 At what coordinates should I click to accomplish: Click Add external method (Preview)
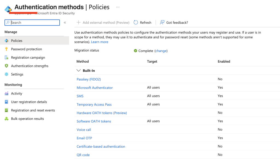tap(103, 23)
